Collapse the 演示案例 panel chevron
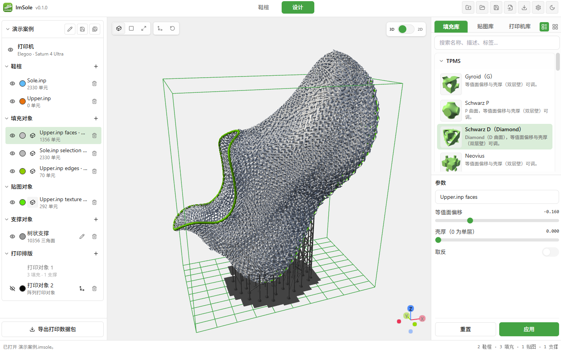 pyautogui.click(x=7, y=29)
